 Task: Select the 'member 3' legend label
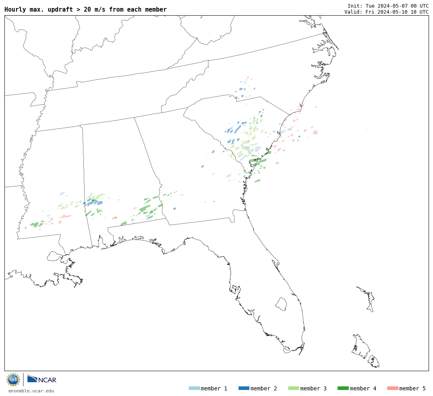(314, 388)
